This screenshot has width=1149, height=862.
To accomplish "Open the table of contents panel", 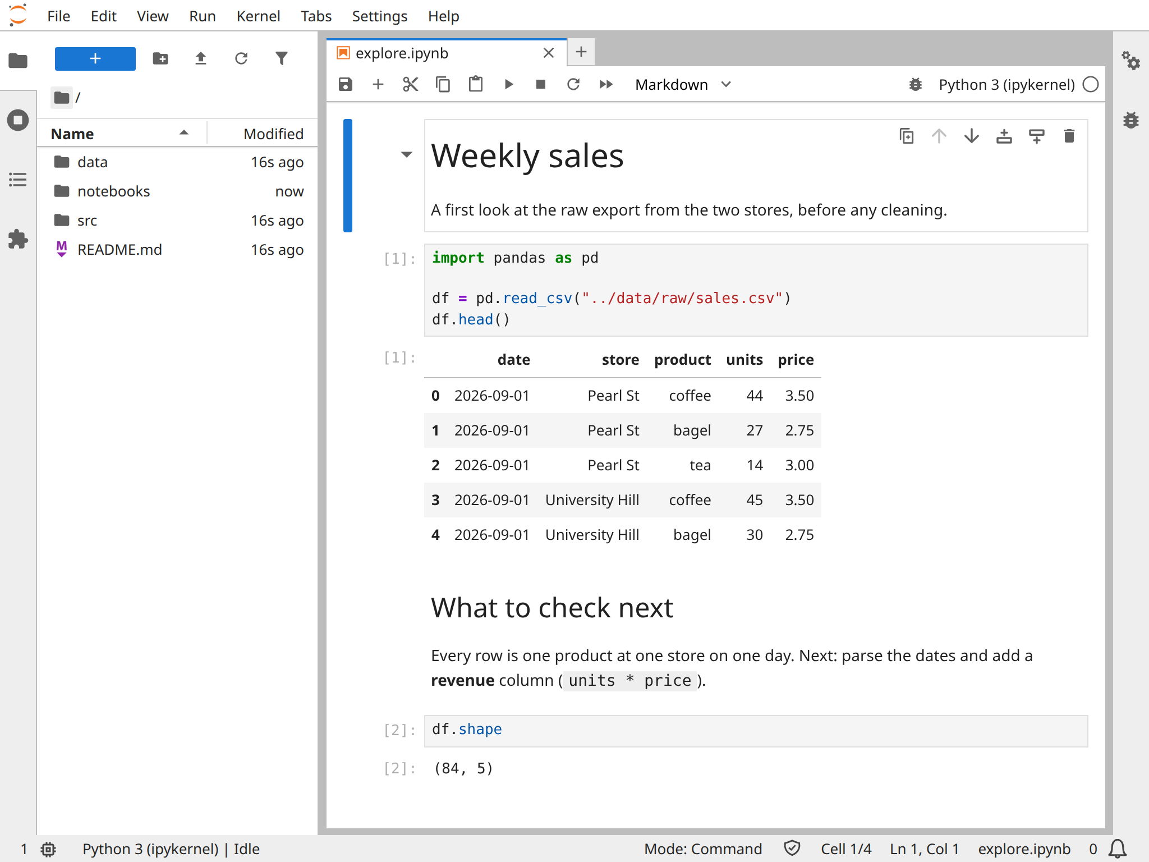I will point(18,180).
